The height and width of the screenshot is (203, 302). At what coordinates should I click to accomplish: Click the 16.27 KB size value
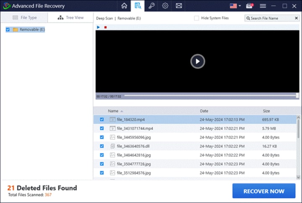(269, 146)
